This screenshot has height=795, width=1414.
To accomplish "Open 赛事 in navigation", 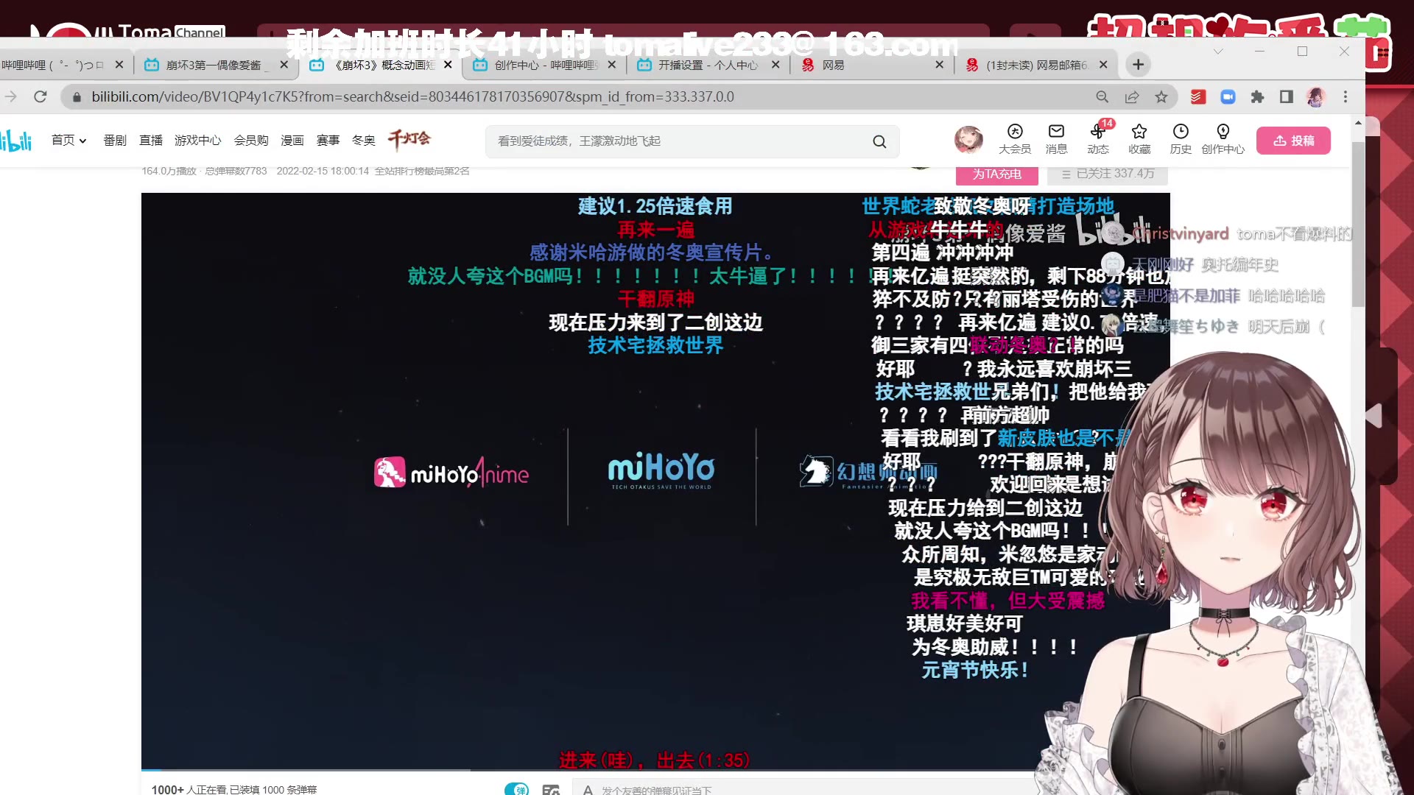I will pos(328,140).
